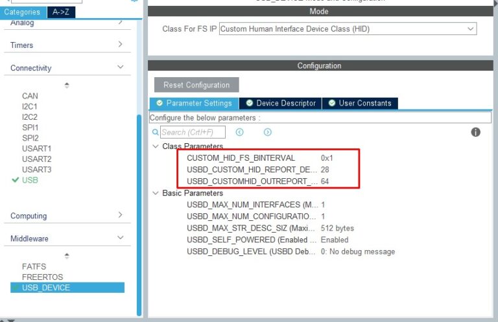Collapse the Class Parameters section
498x322 pixels.
155,146
